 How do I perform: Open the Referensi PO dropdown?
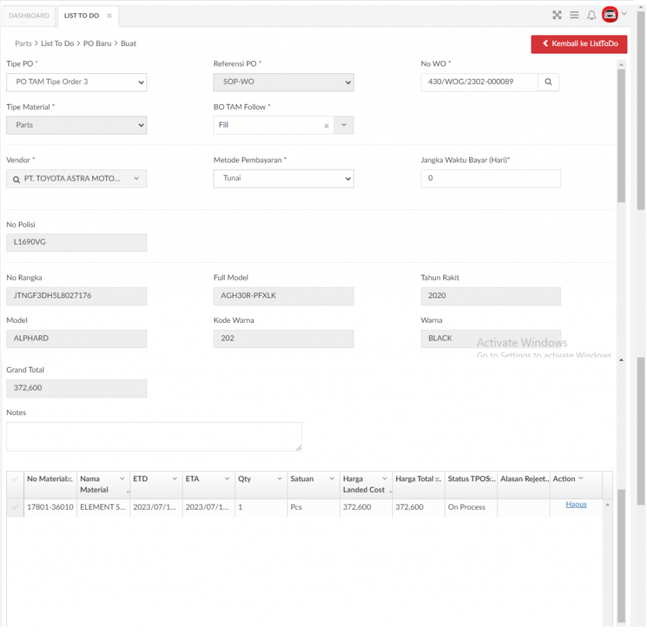[x=284, y=82]
